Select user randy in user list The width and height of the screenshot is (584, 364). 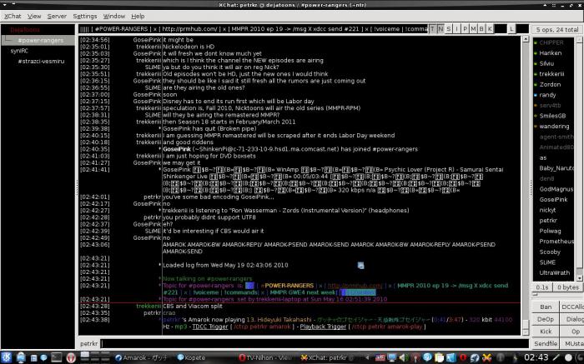547,95
